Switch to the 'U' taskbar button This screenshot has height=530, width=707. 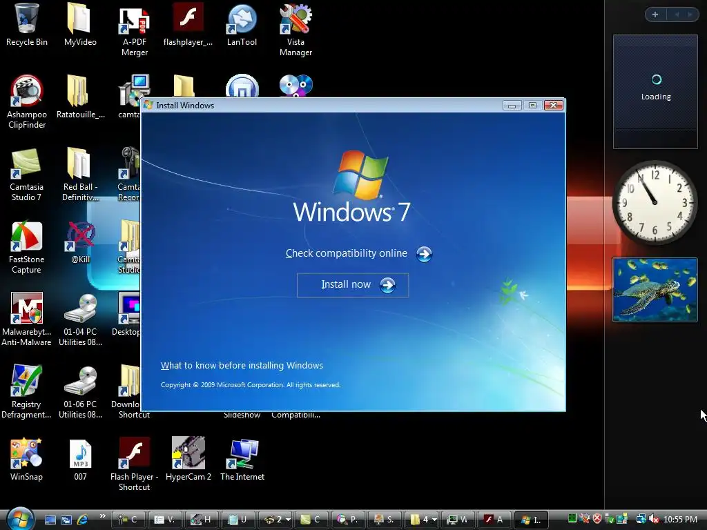[x=238, y=520]
